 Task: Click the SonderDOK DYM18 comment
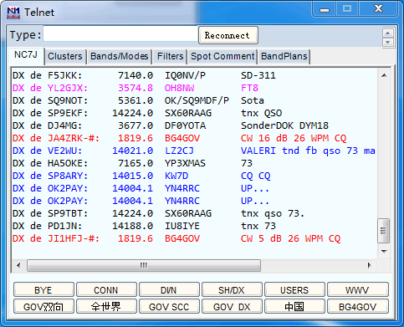284,125
